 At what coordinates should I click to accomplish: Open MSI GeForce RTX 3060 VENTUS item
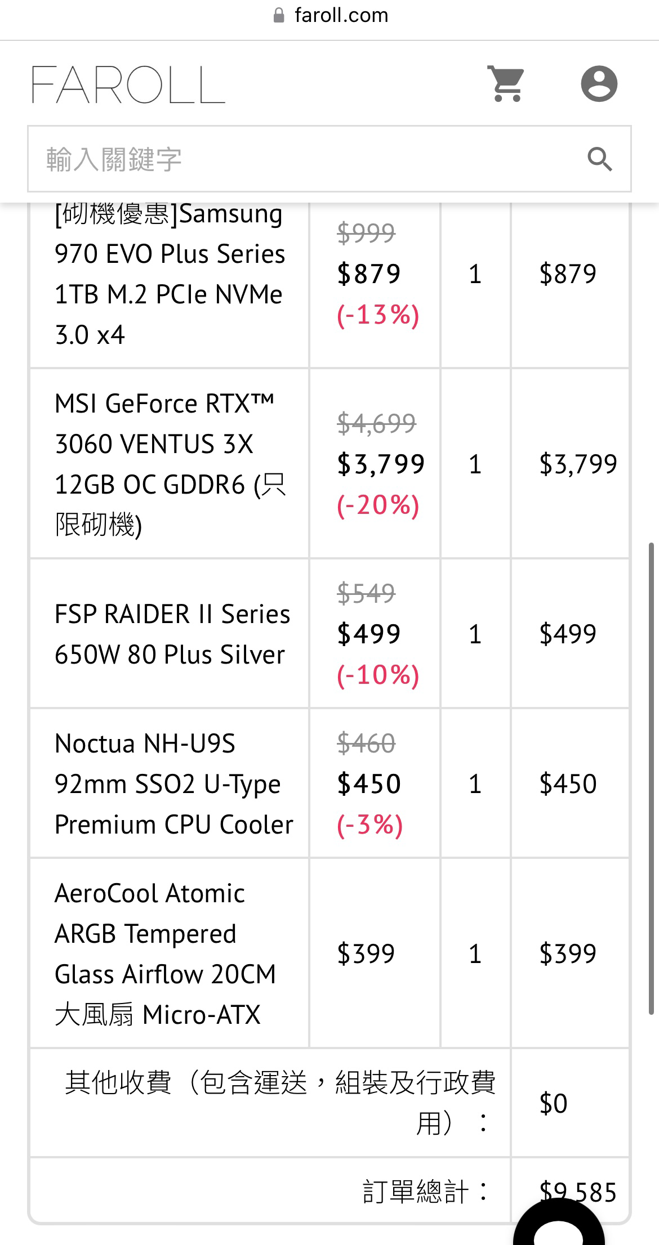(x=170, y=464)
